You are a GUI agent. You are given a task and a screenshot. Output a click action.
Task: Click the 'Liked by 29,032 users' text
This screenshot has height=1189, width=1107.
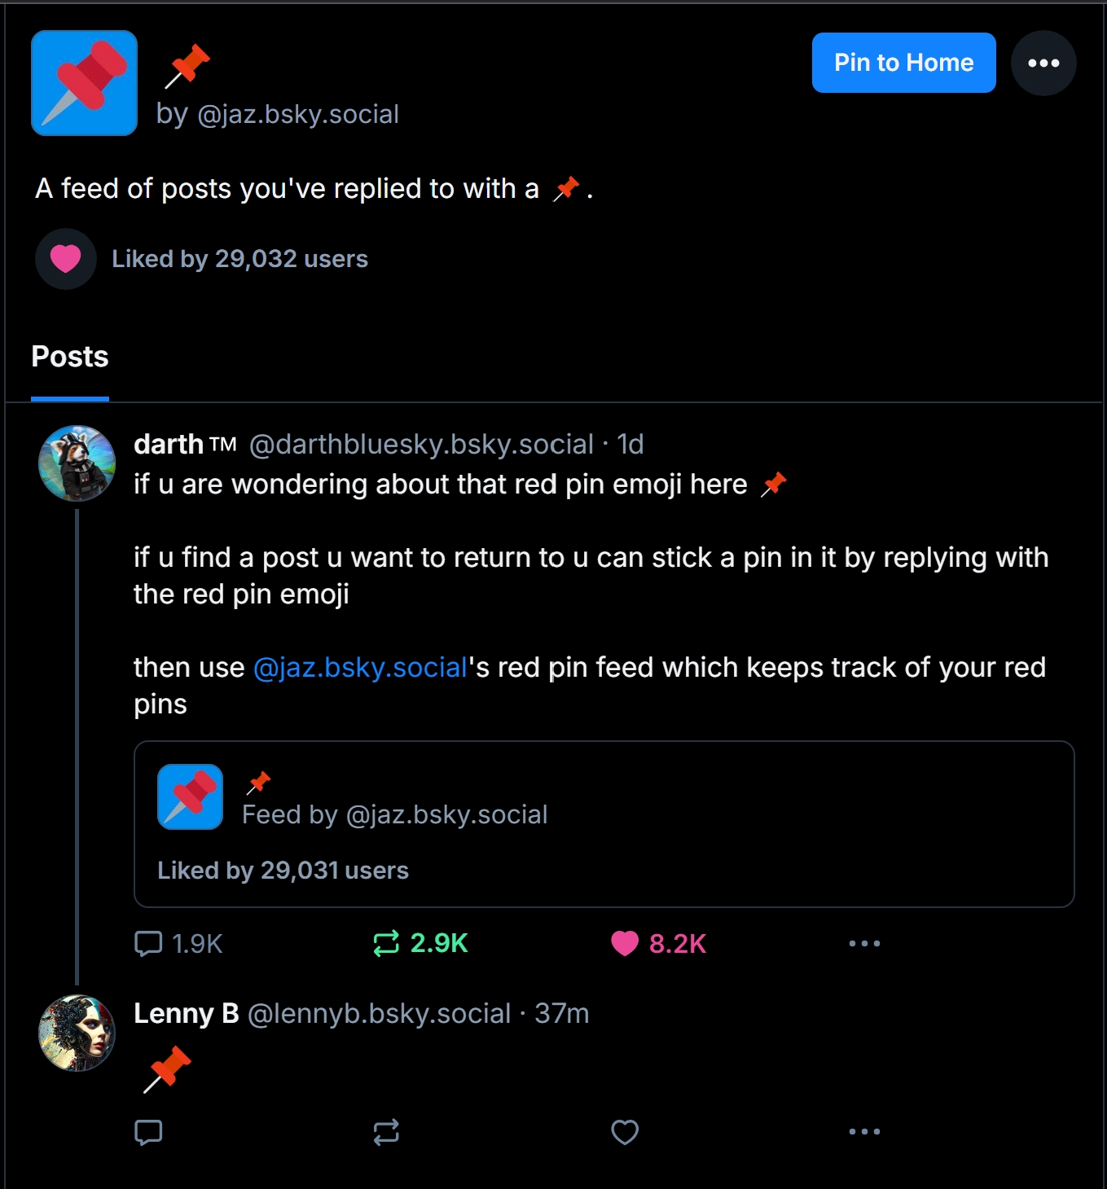click(239, 259)
